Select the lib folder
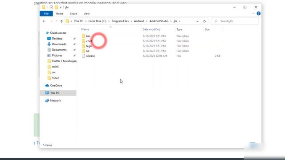 pyautogui.click(x=88, y=51)
